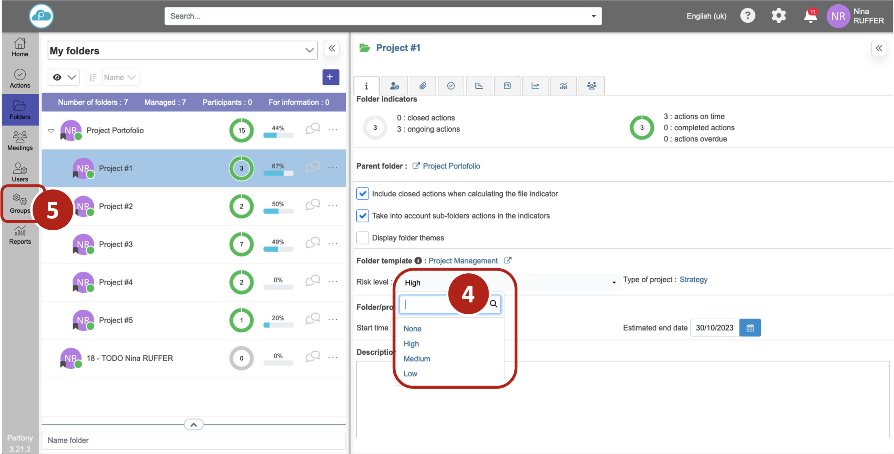Open the settings gear icon

coord(779,16)
